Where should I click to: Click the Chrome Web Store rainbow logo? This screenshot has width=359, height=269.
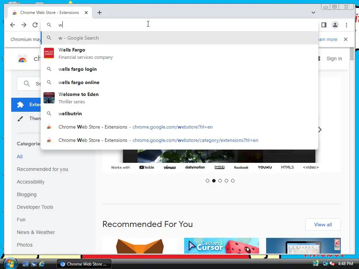coord(22,59)
